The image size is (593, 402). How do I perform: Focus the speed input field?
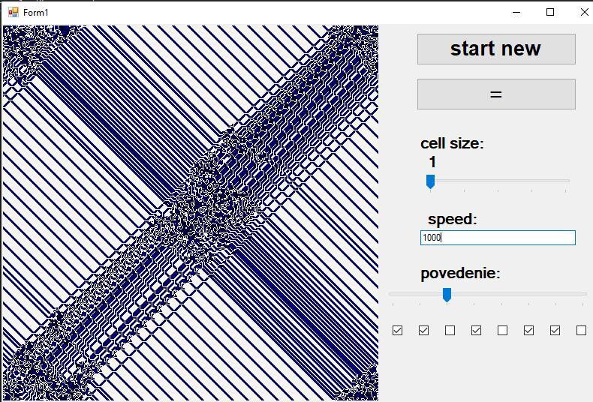click(x=498, y=238)
